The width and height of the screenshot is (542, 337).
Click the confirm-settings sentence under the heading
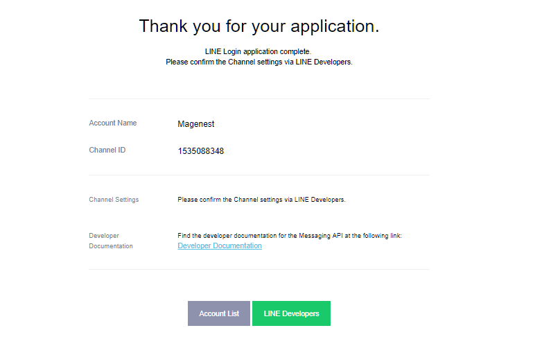pos(259,62)
